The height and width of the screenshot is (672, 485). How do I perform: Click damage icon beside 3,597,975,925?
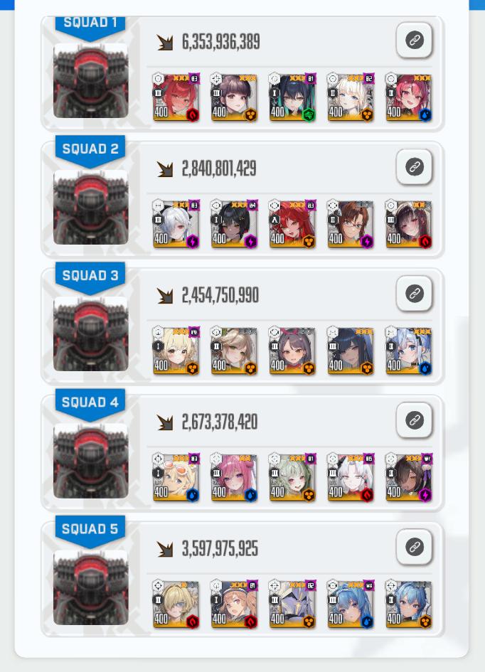tap(164, 549)
